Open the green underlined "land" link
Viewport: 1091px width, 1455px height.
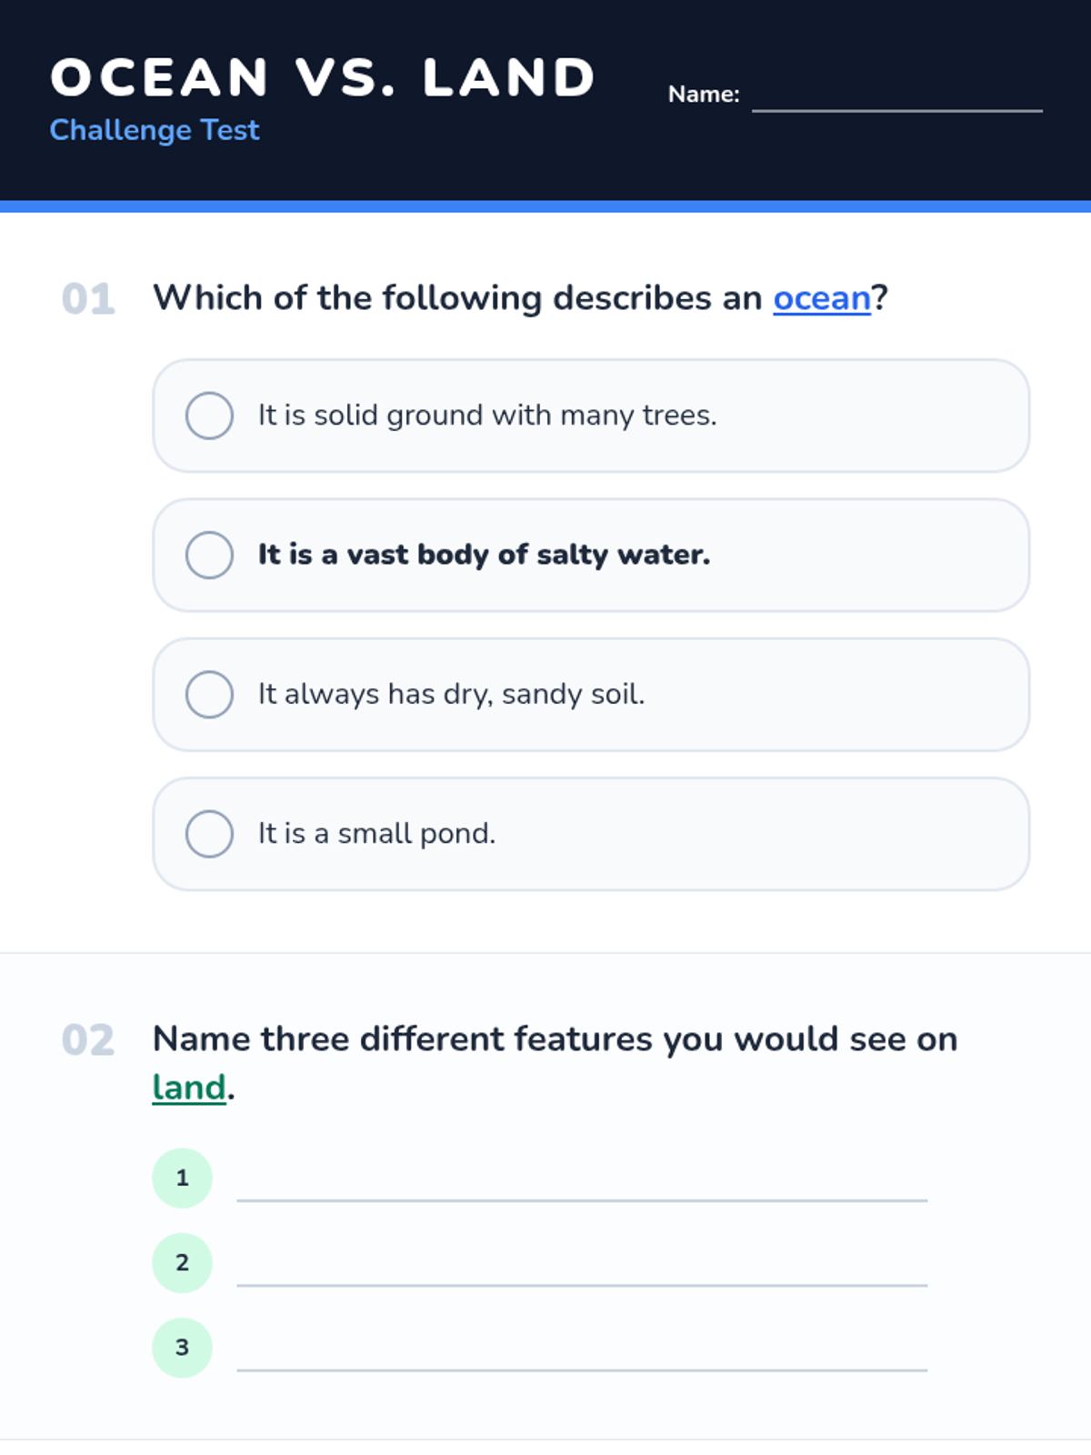point(189,1088)
